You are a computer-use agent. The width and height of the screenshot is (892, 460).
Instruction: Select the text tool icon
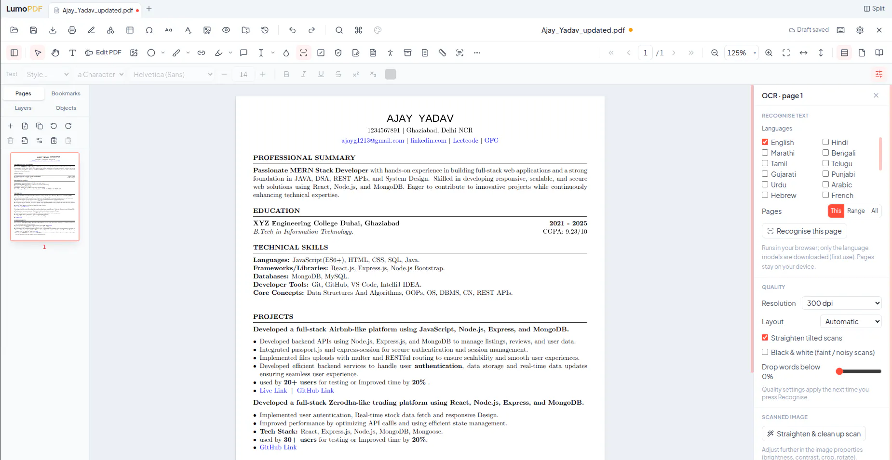(72, 53)
